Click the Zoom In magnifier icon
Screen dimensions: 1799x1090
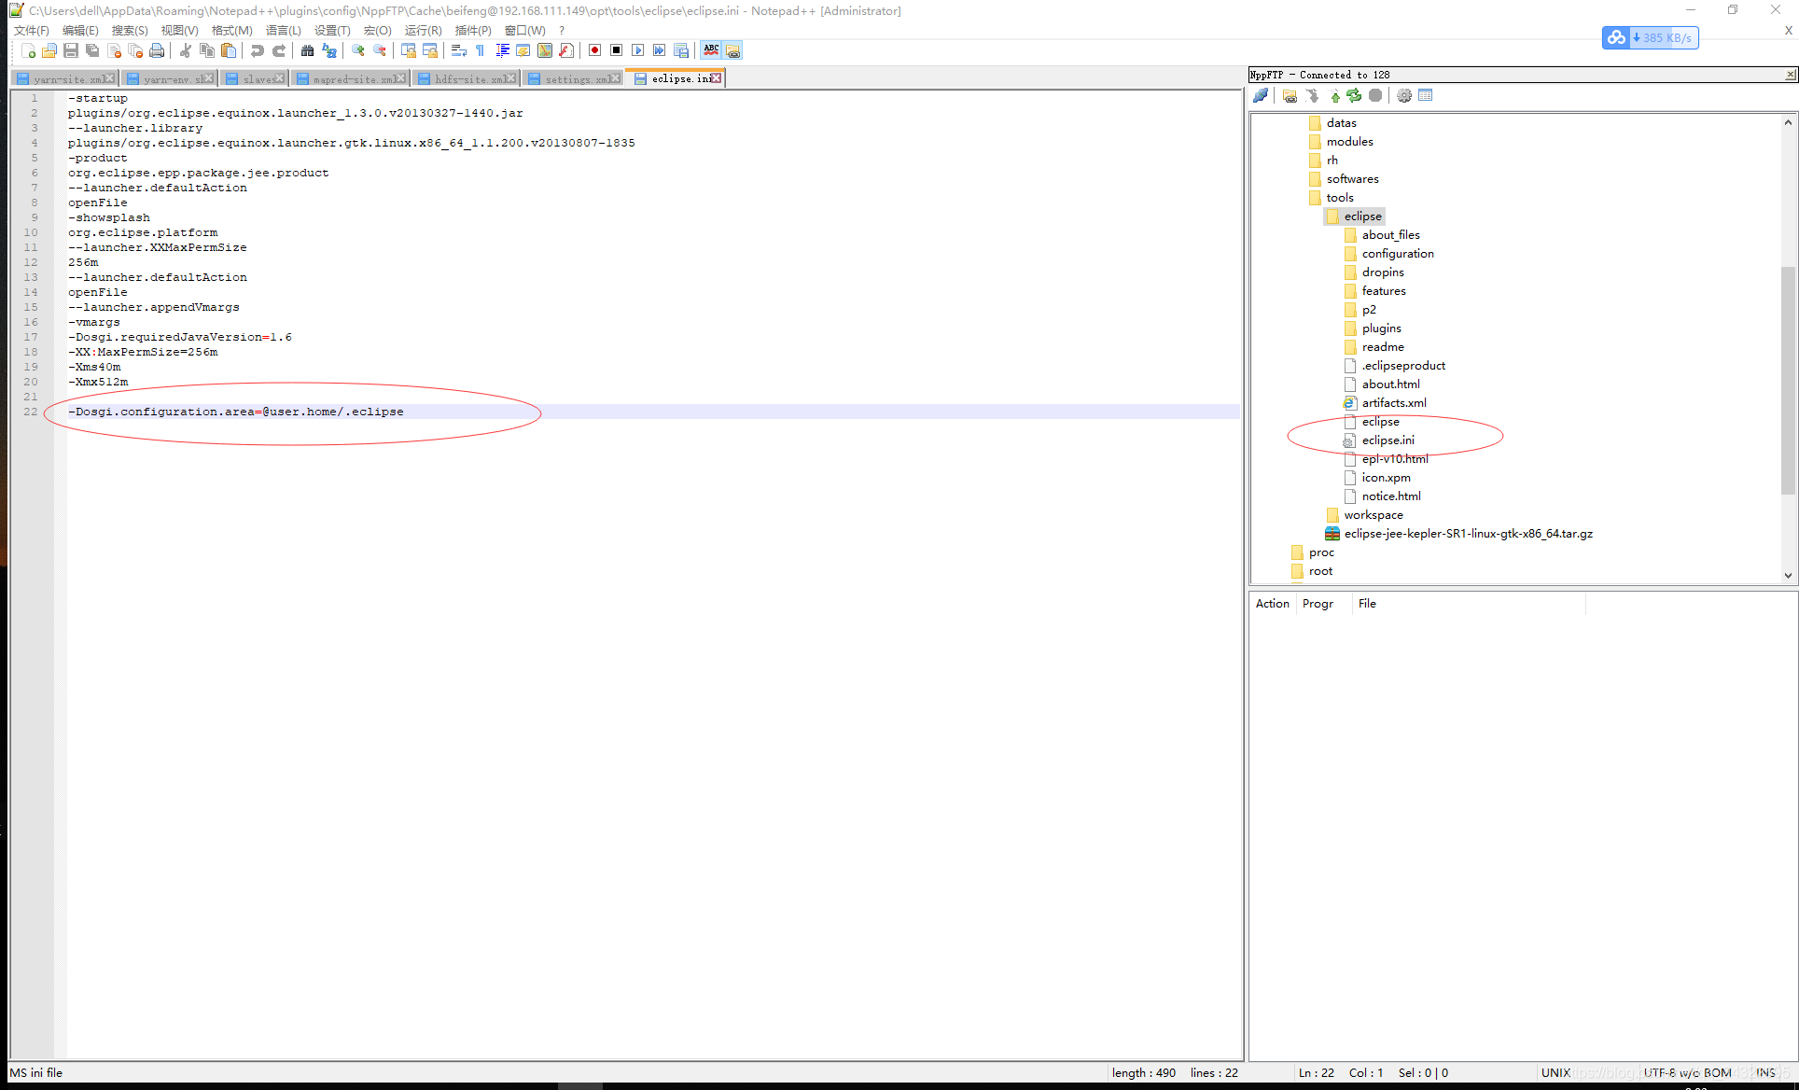(x=358, y=50)
